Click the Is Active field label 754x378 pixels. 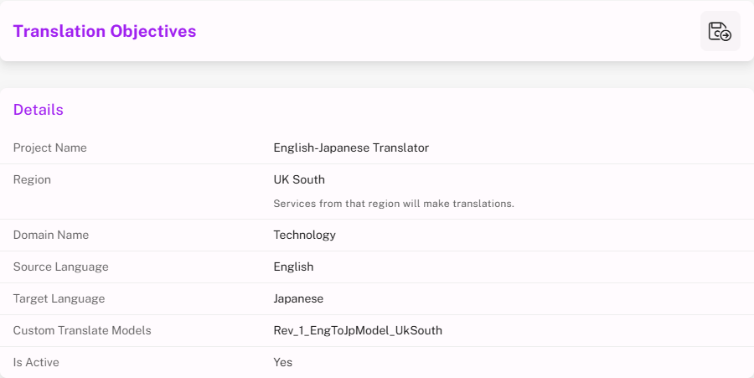coord(36,362)
